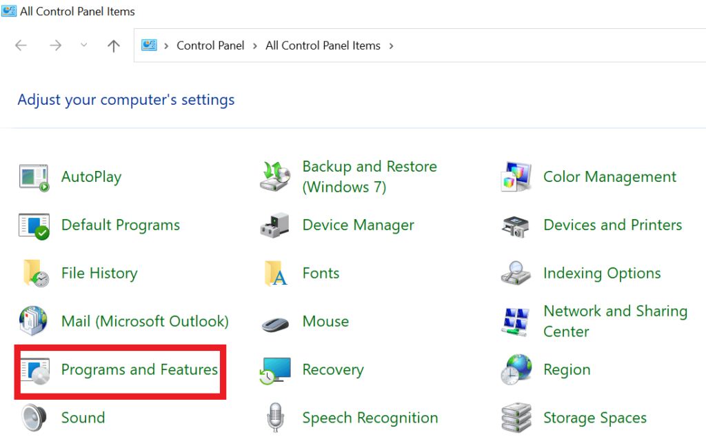706x437 pixels.
Task: Click the Forward navigation arrow
Action: [55, 45]
